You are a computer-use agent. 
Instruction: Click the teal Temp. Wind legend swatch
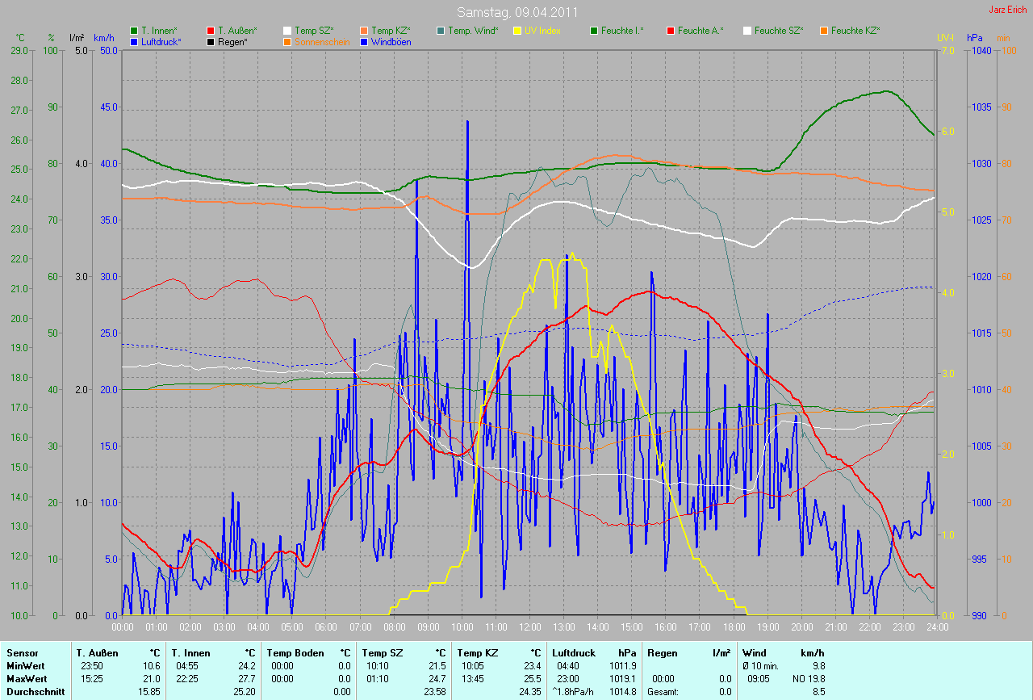point(441,31)
